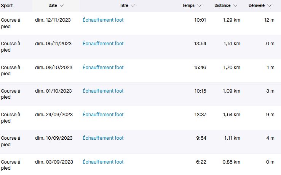Open Échauffement foot activity from 03/09/2023
Screen dimensions: 281x175
click(103, 162)
